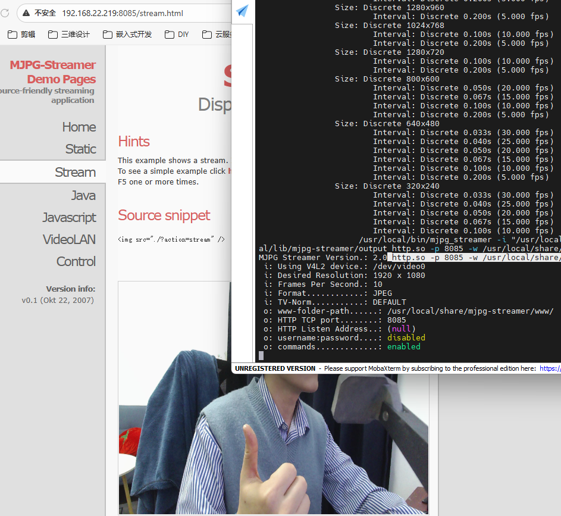Go to the Home page in sidebar
Screen dimensions: 561x516
pyautogui.click(x=79, y=127)
